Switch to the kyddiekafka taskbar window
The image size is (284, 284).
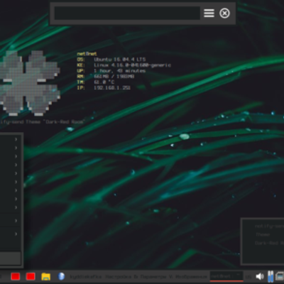point(85,276)
